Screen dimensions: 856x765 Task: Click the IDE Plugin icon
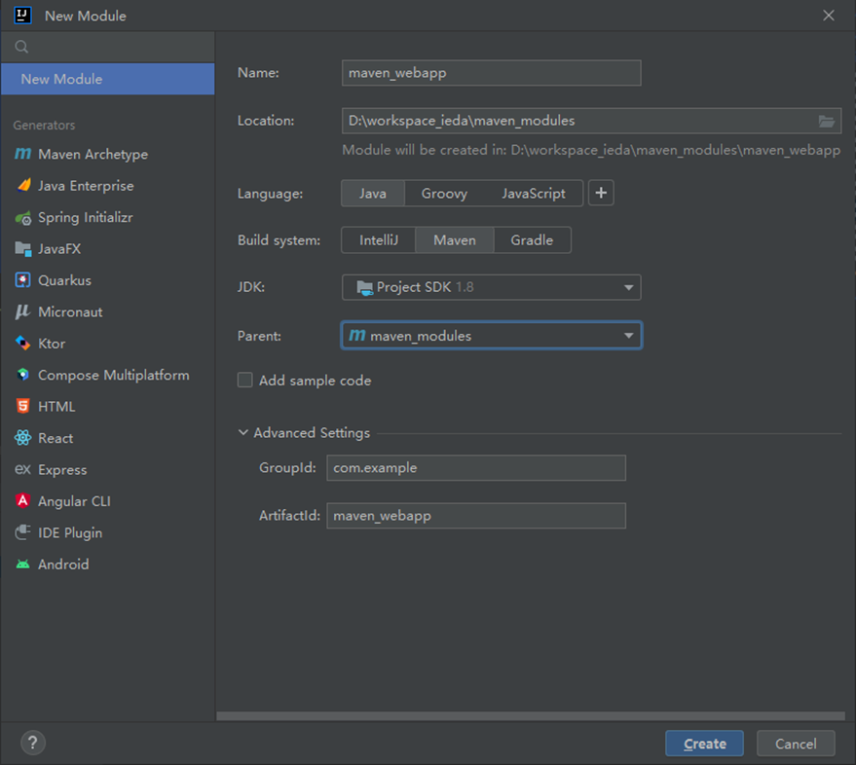(23, 532)
